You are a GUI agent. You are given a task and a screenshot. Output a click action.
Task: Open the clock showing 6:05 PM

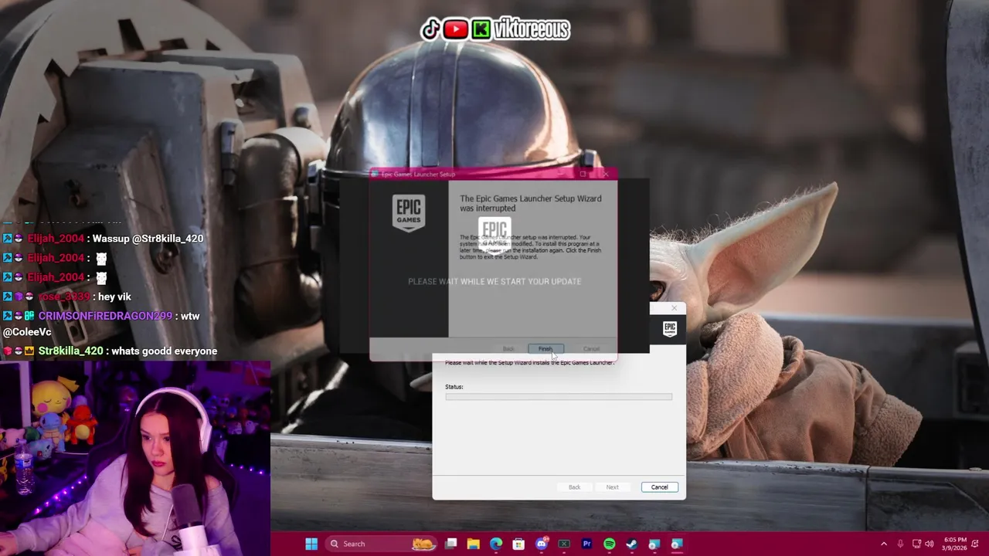(x=955, y=544)
